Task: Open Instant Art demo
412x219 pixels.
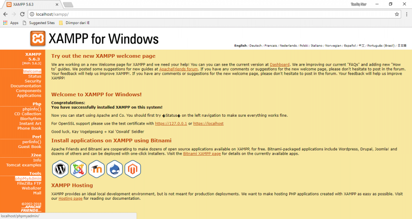Action: pos(30,124)
